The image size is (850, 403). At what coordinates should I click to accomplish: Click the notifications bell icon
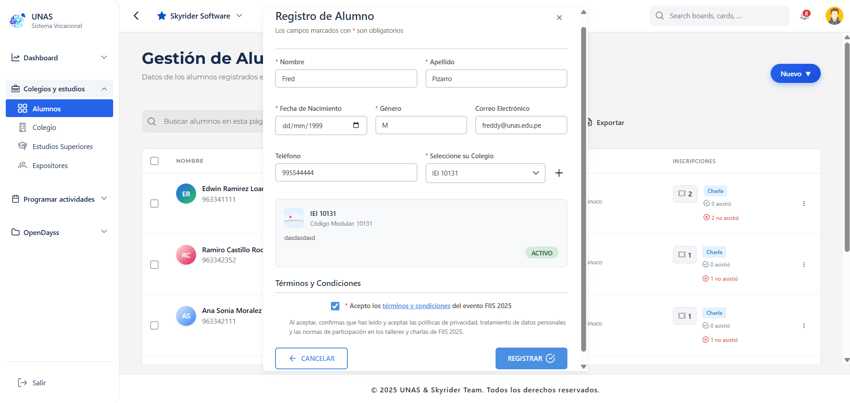[804, 16]
